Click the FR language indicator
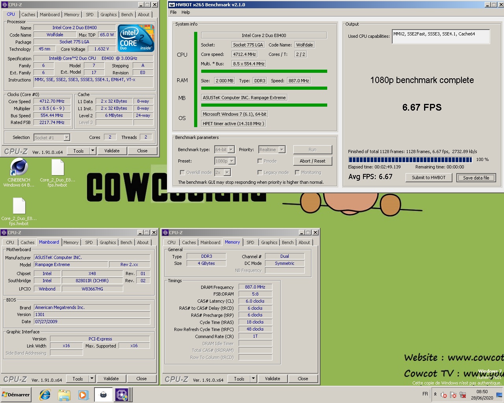 (425, 394)
